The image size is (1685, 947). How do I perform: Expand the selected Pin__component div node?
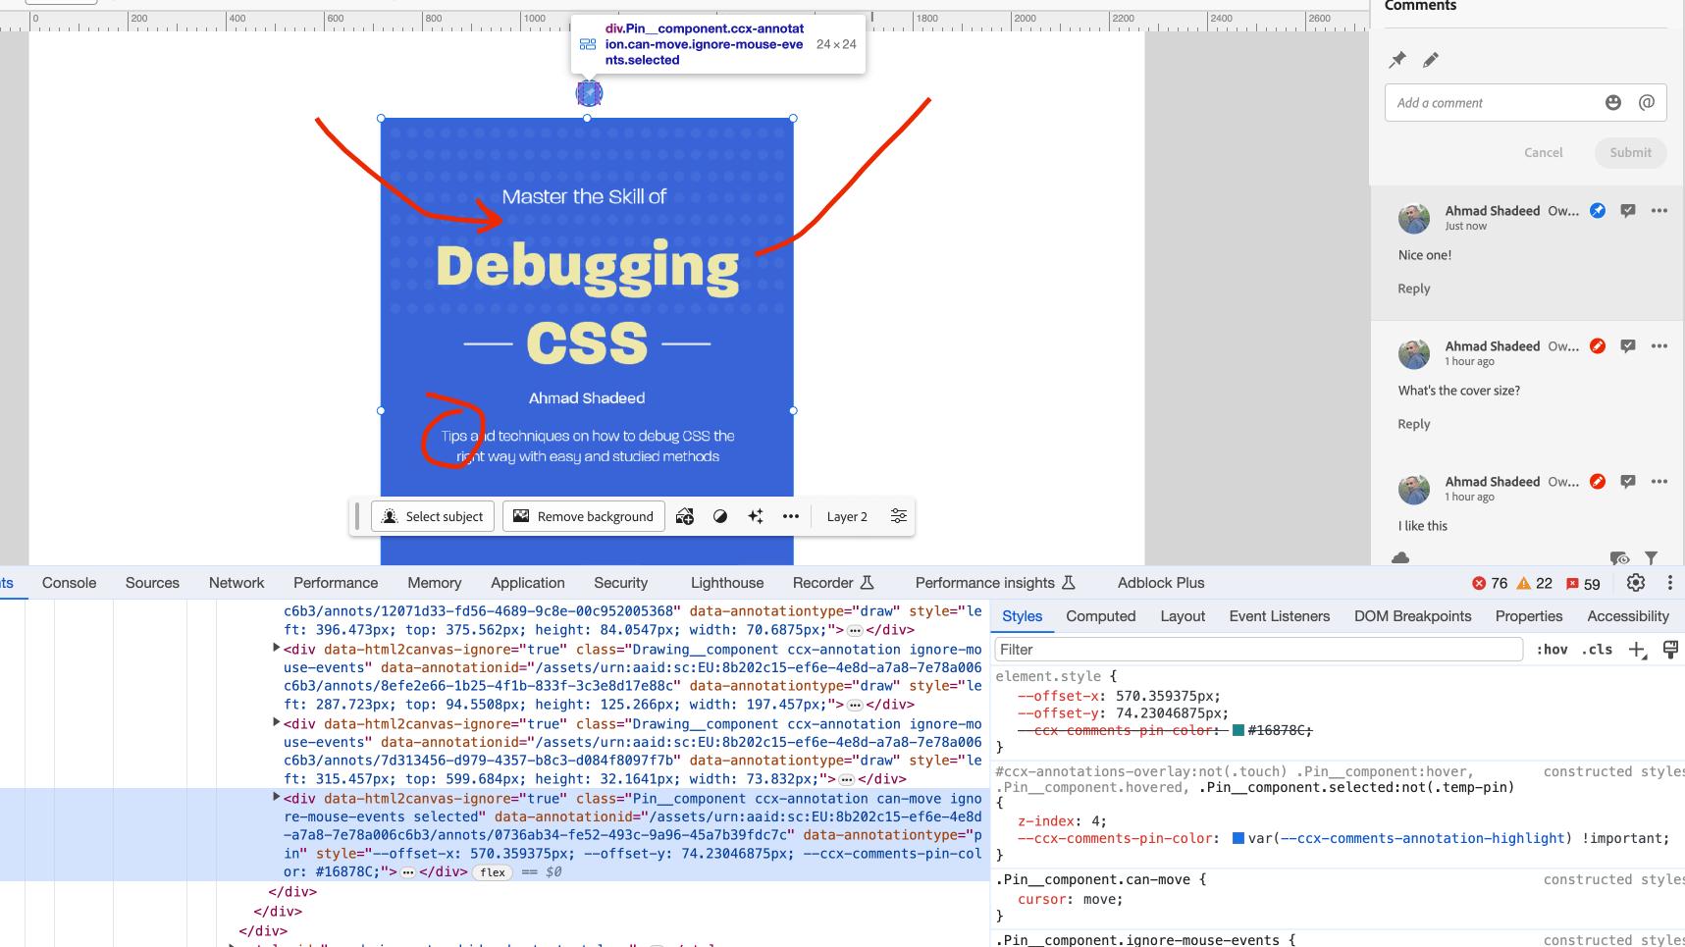tap(276, 798)
